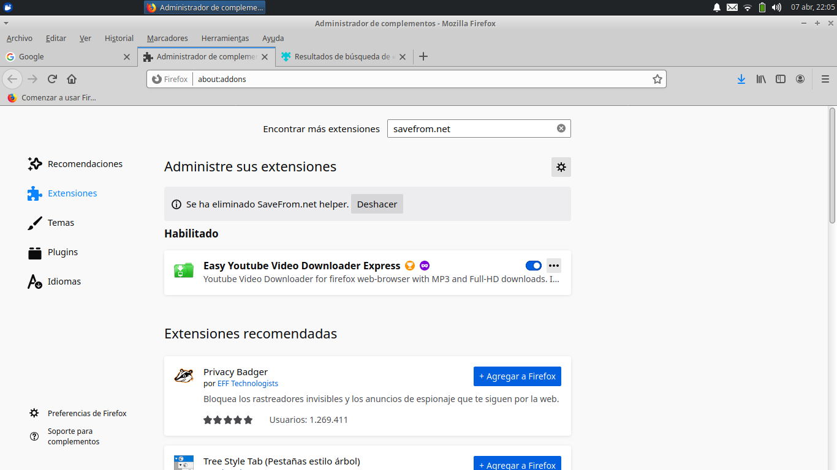The height and width of the screenshot is (470, 837).
Task: Click the page vertical scrollbar
Action: tap(832, 165)
